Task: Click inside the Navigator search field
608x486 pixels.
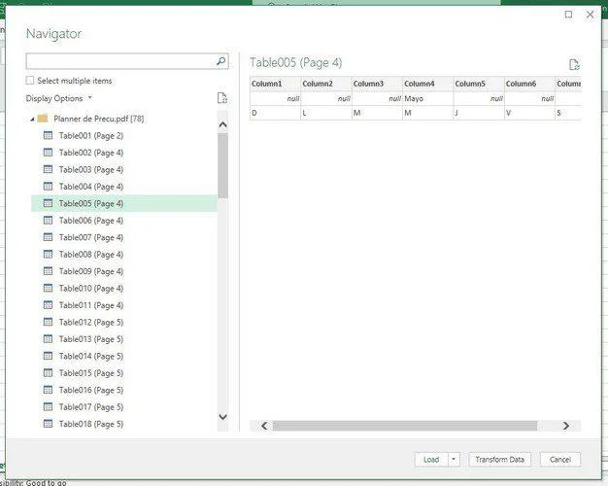Action: point(121,61)
